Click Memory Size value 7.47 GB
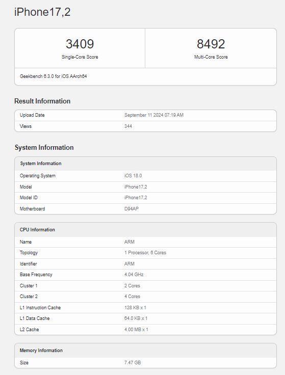The height and width of the screenshot is (375, 285). [133, 363]
